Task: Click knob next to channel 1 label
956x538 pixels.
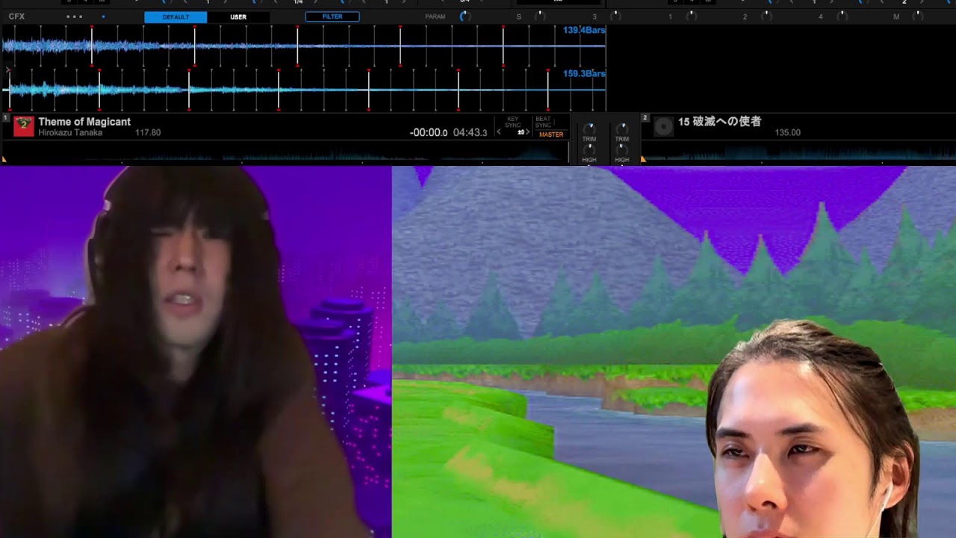Action: 692,16
